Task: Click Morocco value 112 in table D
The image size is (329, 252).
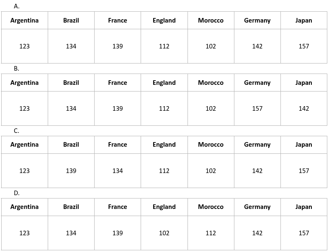Action: click(x=211, y=233)
